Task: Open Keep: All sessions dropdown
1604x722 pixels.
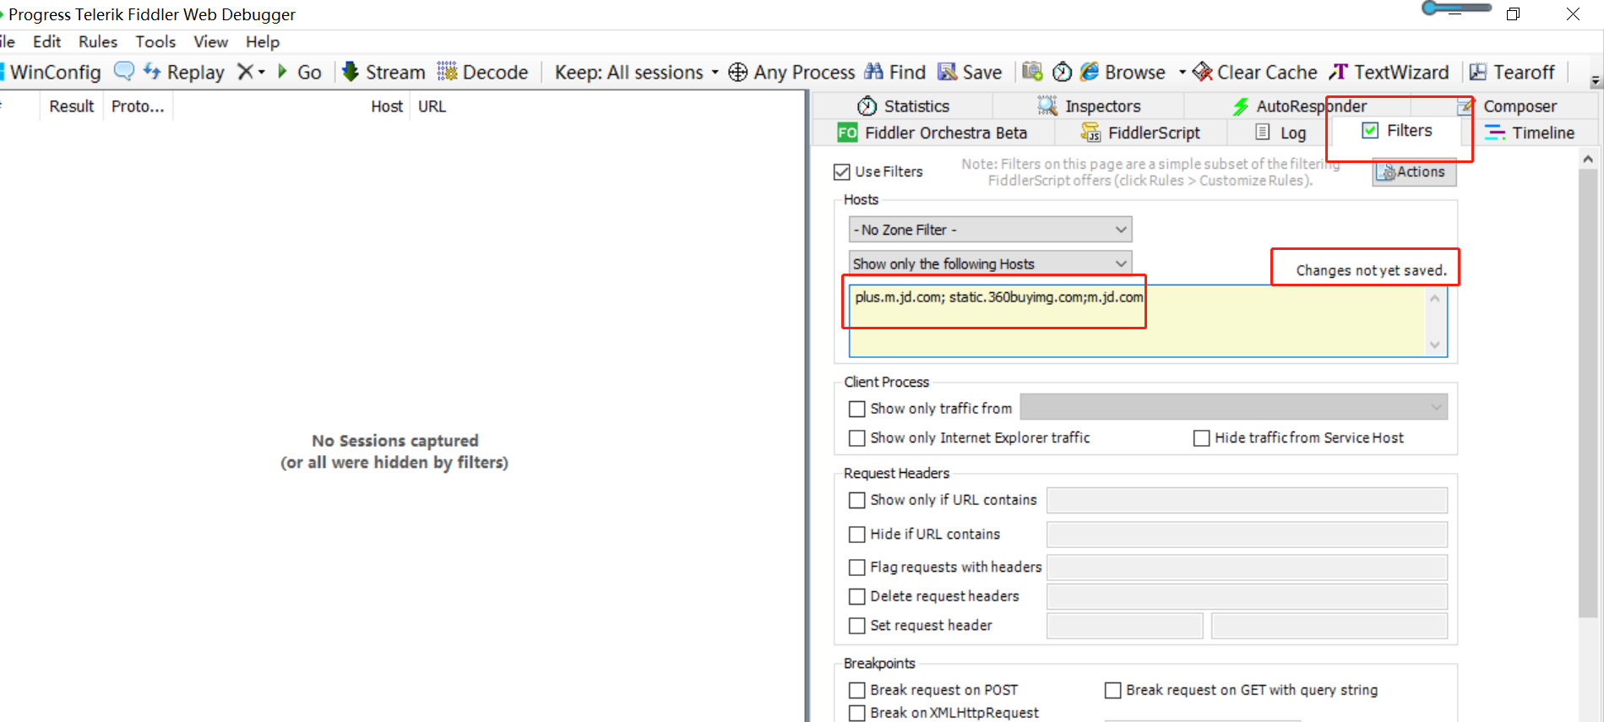Action: click(637, 72)
